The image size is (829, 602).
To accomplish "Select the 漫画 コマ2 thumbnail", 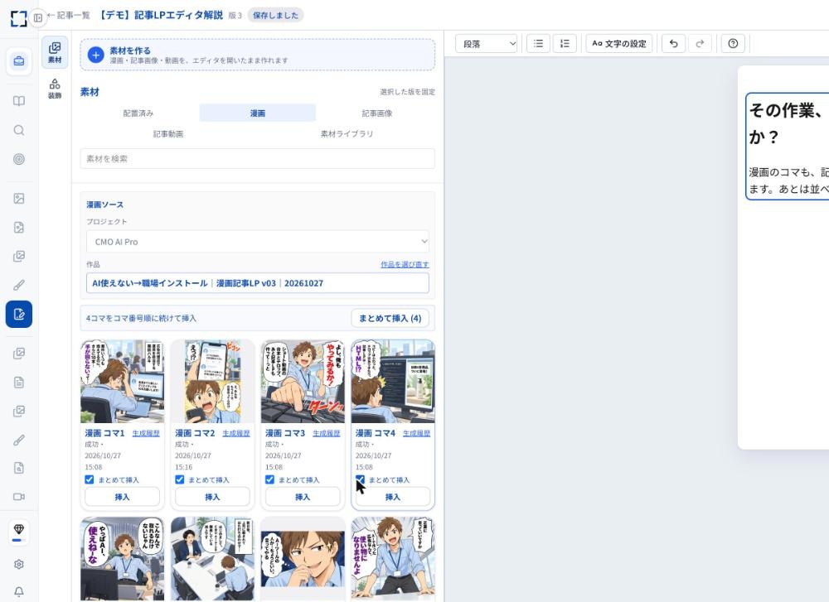I will [212, 381].
